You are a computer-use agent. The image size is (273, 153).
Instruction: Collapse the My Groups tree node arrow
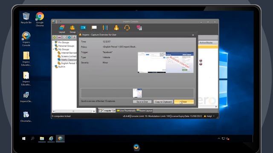click(54, 49)
